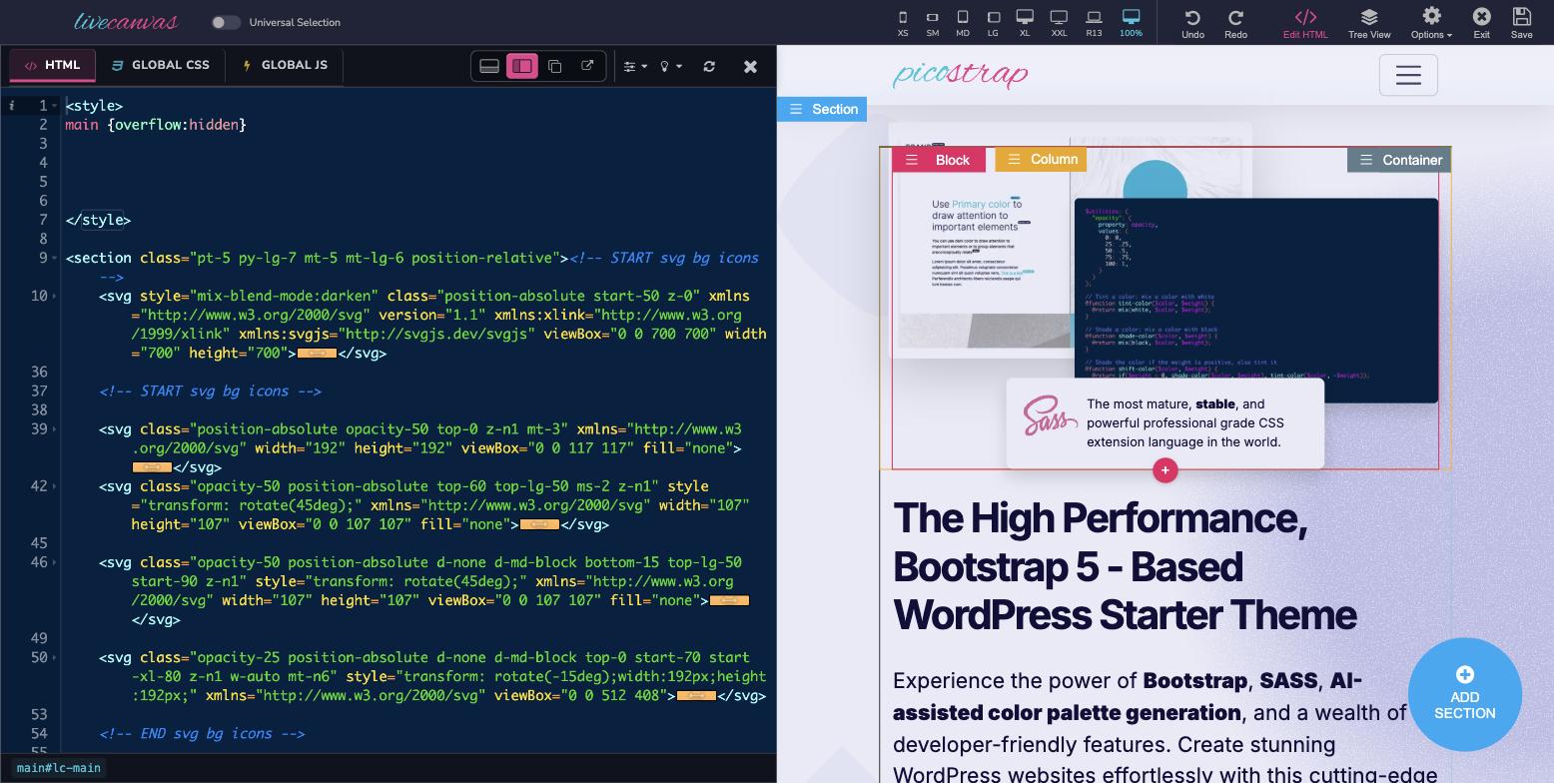
Task: Dock code editor to side layout
Action: (522, 66)
